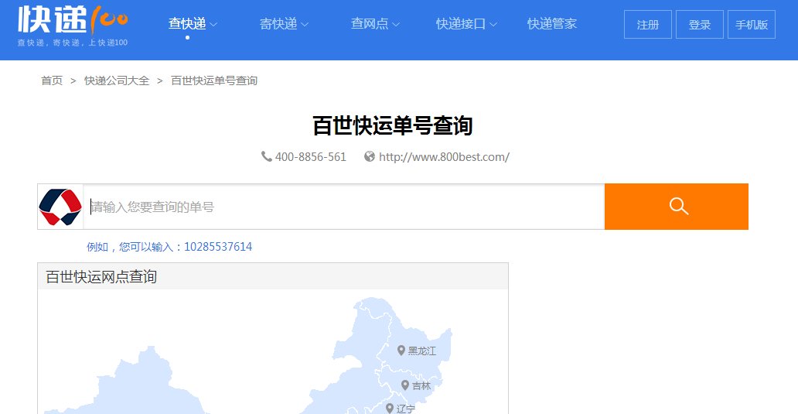
Task: Open the 寄快递 menu
Action: point(278,23)
